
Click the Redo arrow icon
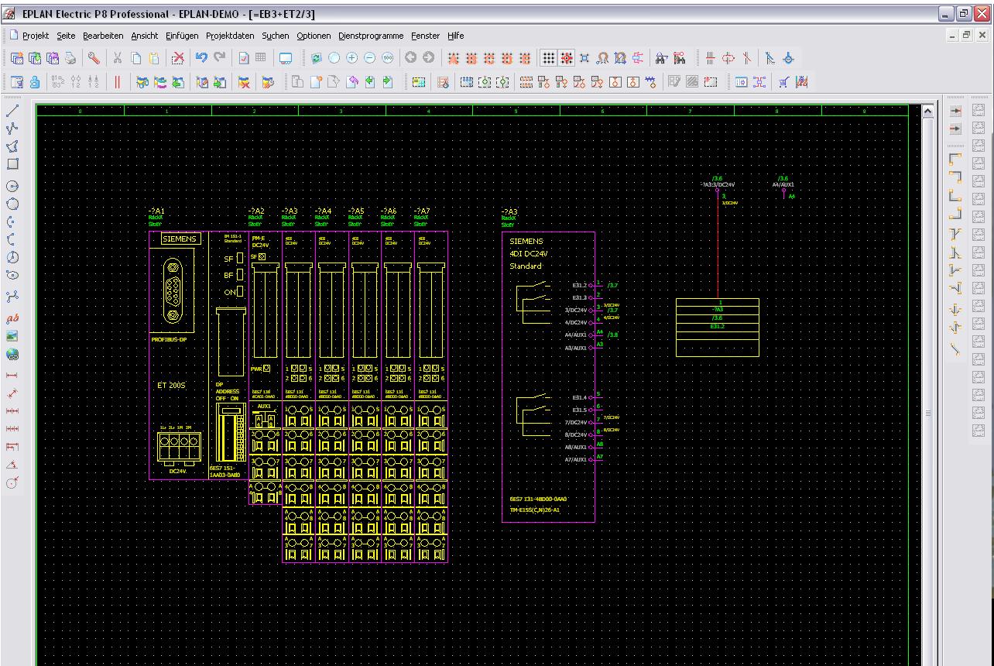point(219,58)
